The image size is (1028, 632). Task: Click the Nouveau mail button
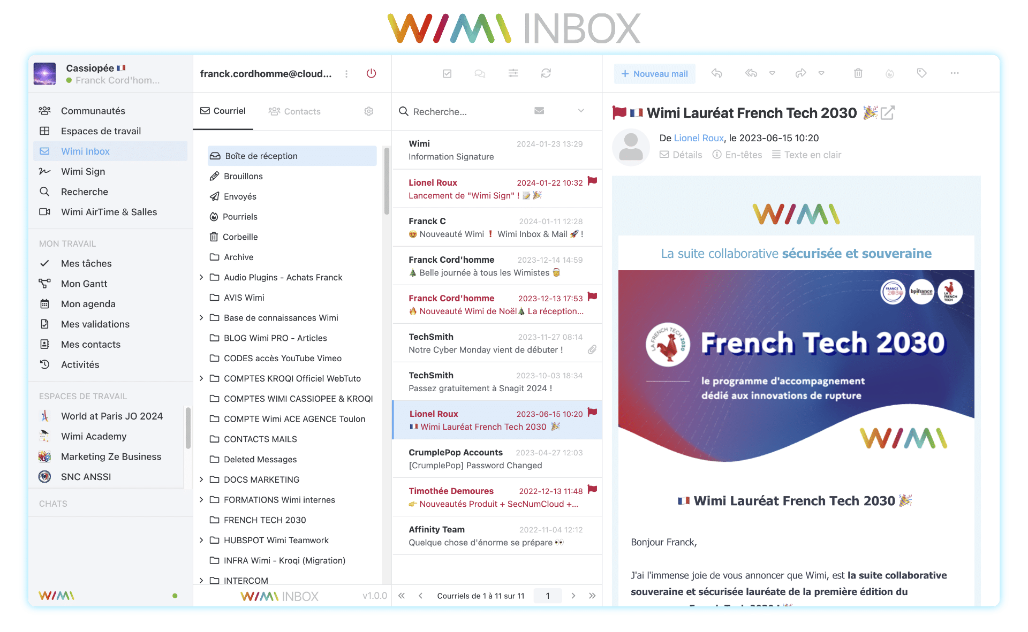click(x=654, y=74)
